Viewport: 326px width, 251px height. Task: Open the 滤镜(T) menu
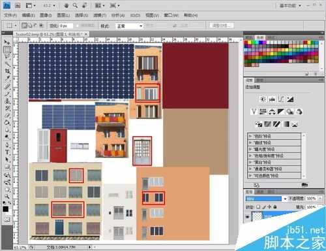pos(100,15)
